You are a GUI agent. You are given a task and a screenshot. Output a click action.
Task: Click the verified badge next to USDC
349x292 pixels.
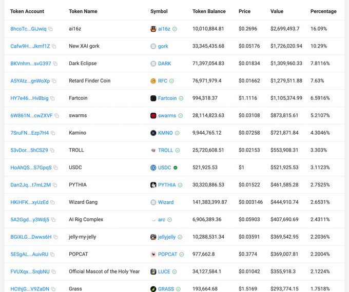176,168
